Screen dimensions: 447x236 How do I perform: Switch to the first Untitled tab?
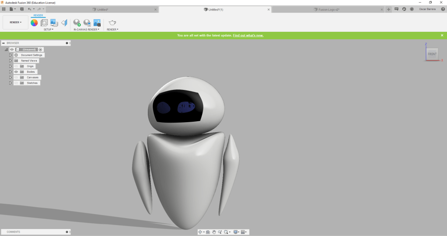coord(102,9)
